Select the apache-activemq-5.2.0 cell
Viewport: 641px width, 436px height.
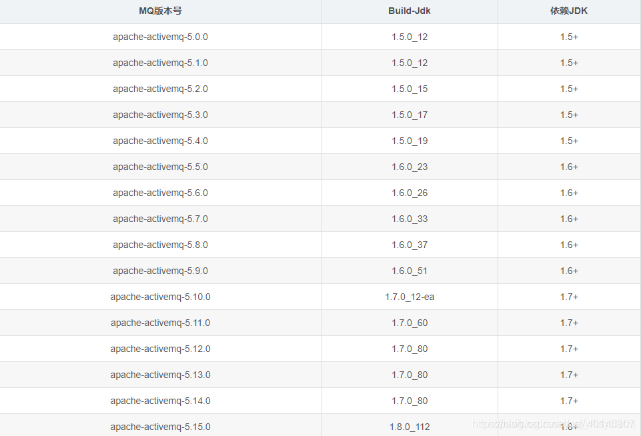160,89
